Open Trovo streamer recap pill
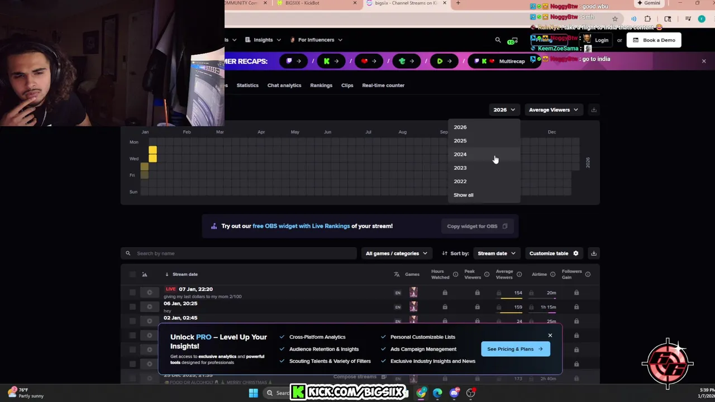The height and width of the screenshot is (402, 715). (x=407, y=61)
